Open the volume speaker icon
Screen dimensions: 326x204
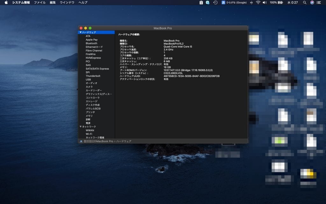pos(265,3)
